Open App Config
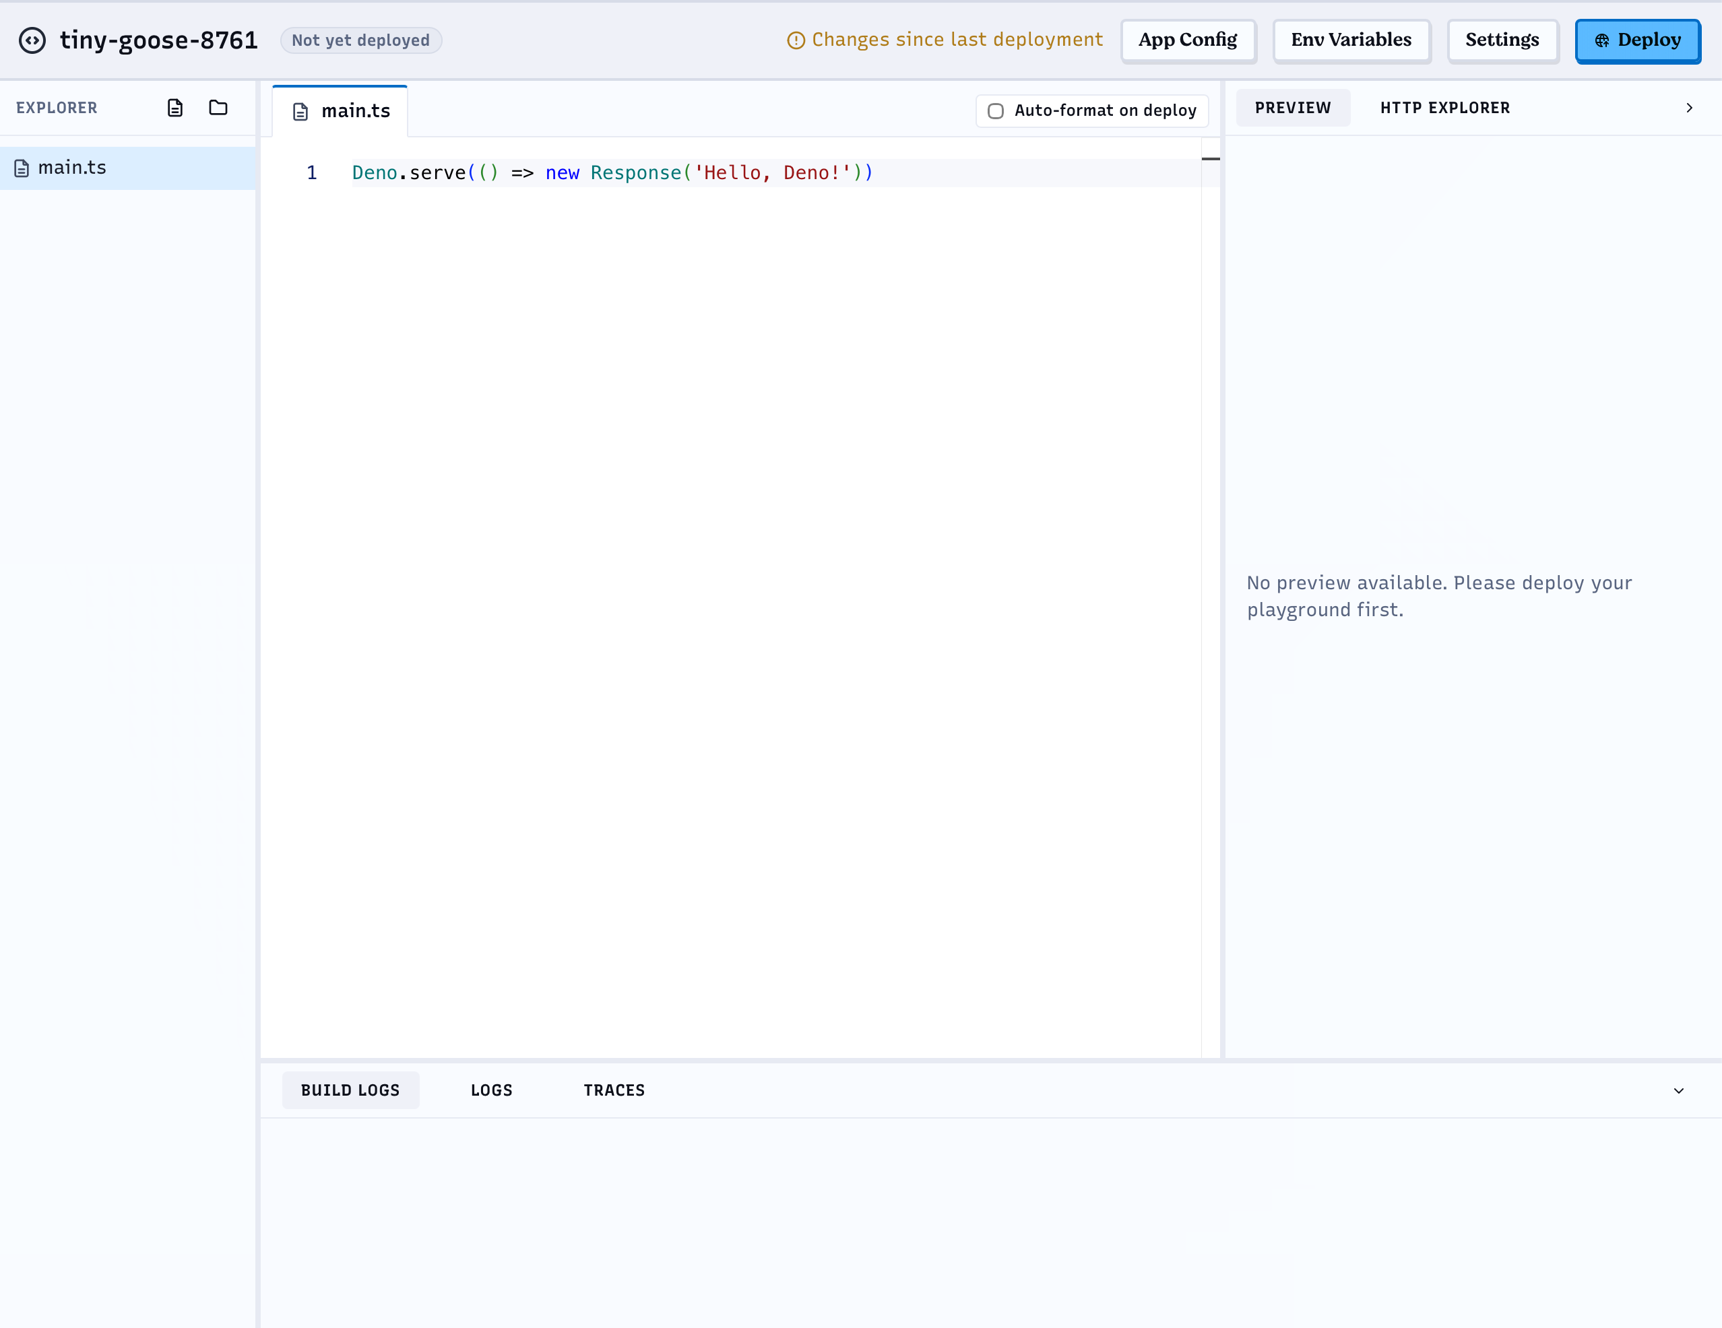The width and height of the screenshot is (1722, 1328). pos(1188,40)
